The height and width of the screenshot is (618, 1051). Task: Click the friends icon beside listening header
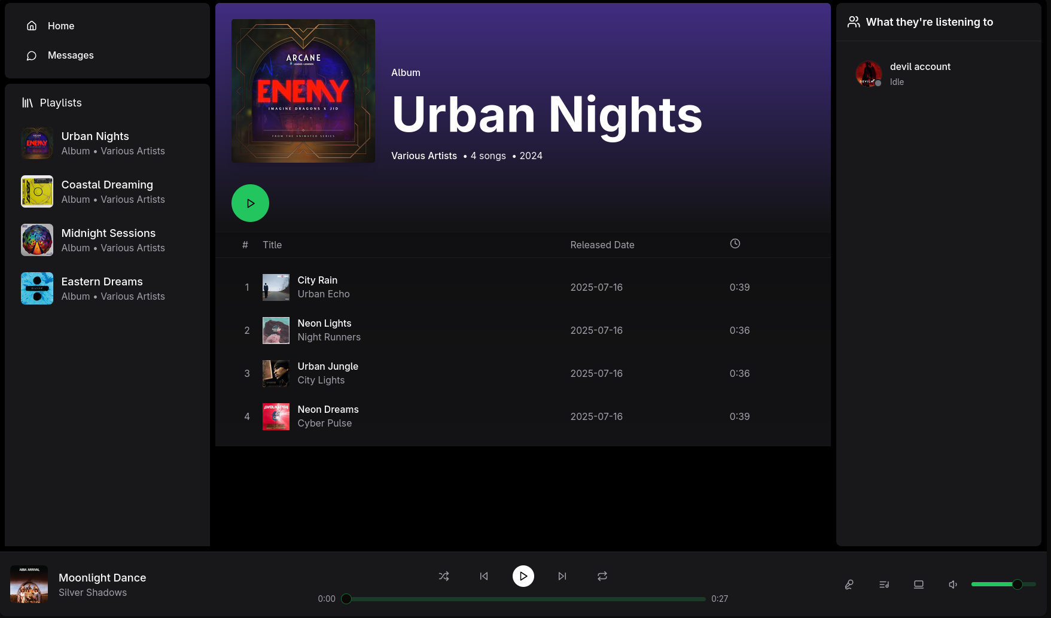pyautogui.click(x=854, y=22)
